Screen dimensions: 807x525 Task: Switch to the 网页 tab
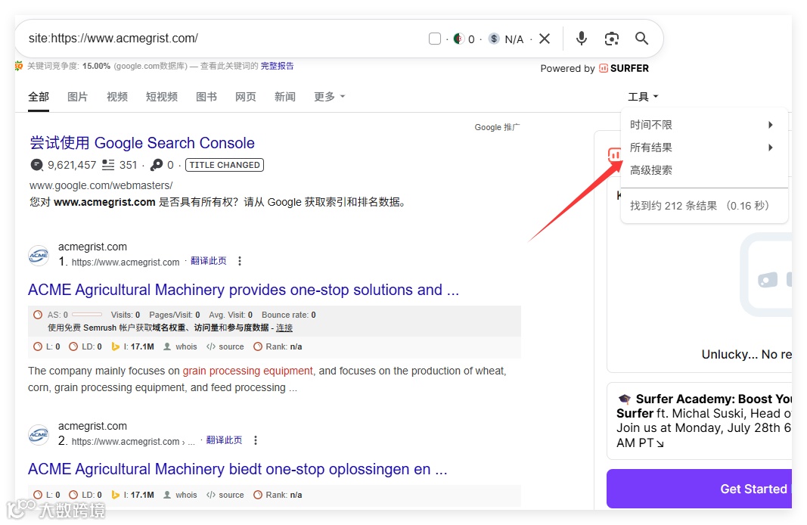pos(246,97)
